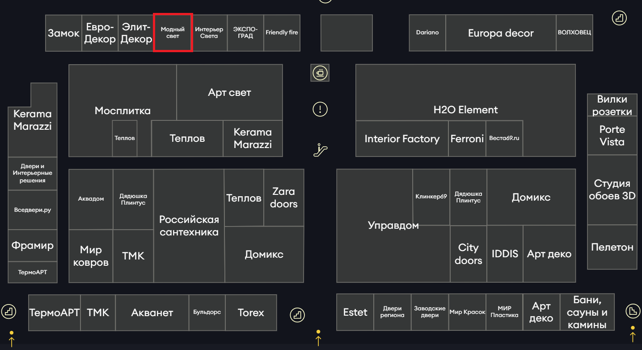The image size is (642, 350).
Task: Select the Ferroni store
Action: tap(467, 139)
